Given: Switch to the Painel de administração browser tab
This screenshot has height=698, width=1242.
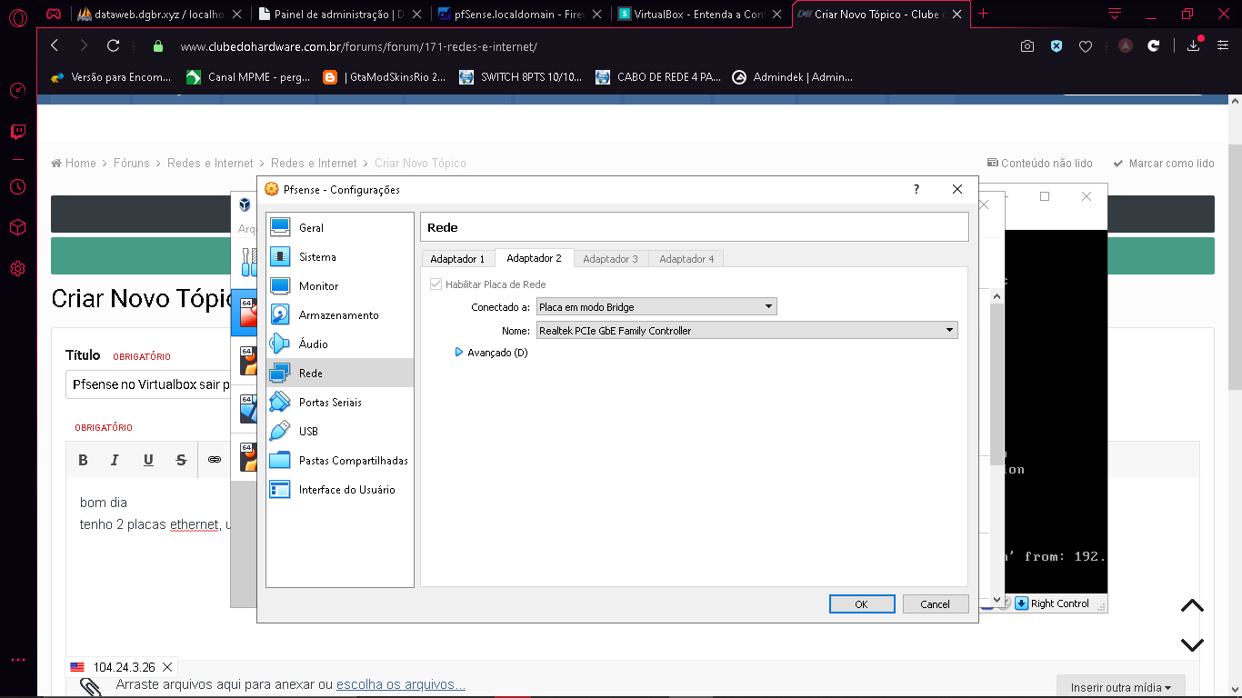Looking at the screenshot, I should (x=341, y=14).
